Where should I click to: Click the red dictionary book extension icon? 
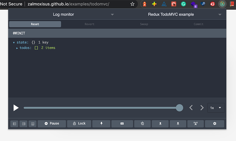click(232, 4)
